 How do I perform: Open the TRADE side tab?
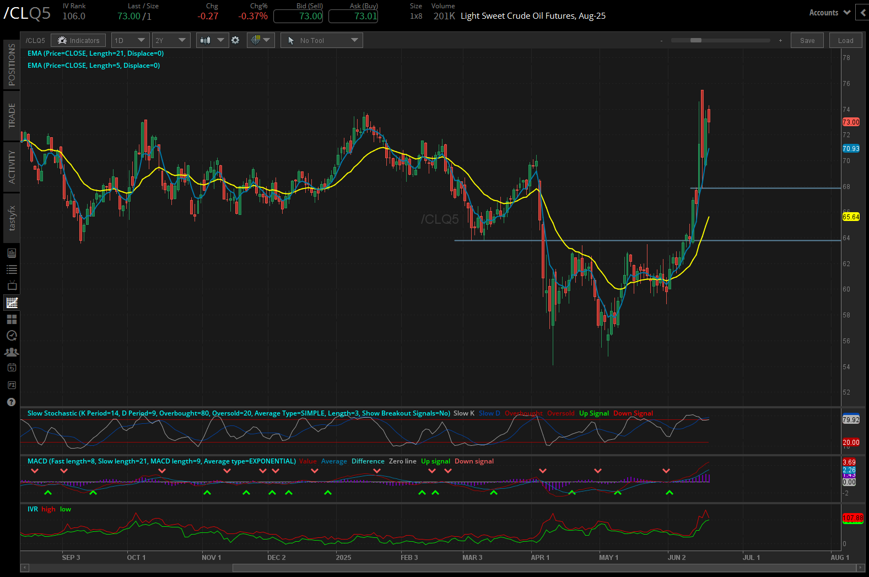pyautogui.click(x=12, y=116)
